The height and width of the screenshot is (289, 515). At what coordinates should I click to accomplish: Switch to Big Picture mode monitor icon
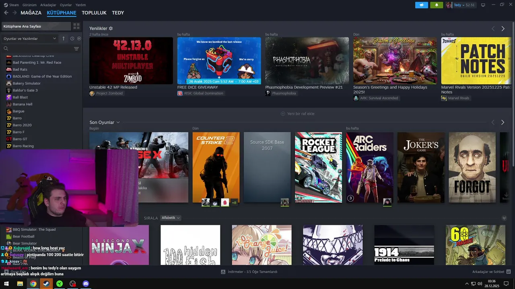pyautogui.click(x=483, y=5)
